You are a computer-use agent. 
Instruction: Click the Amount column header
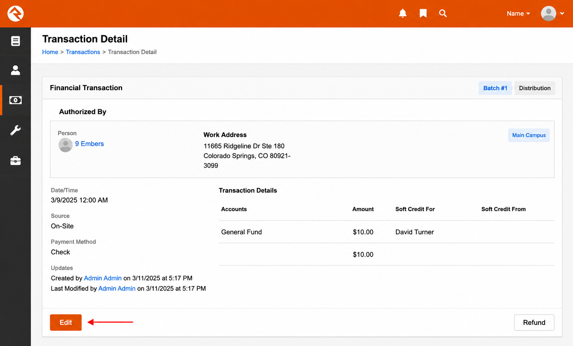click(363, 209)
